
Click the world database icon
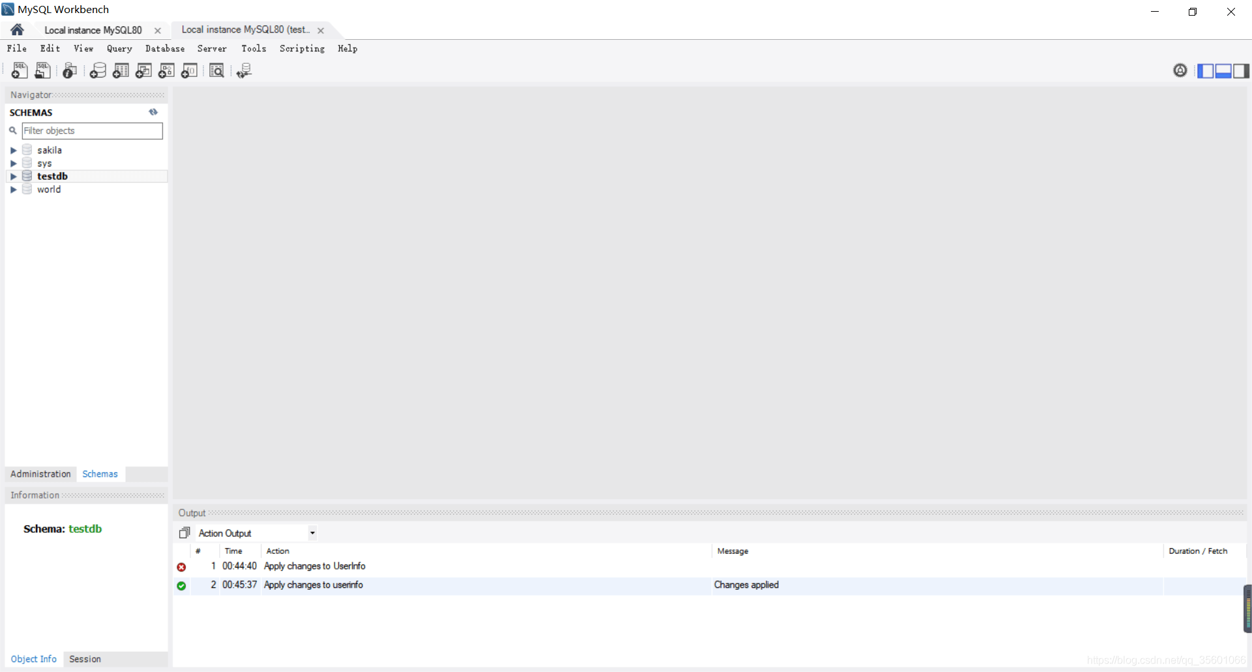point(27,189)
